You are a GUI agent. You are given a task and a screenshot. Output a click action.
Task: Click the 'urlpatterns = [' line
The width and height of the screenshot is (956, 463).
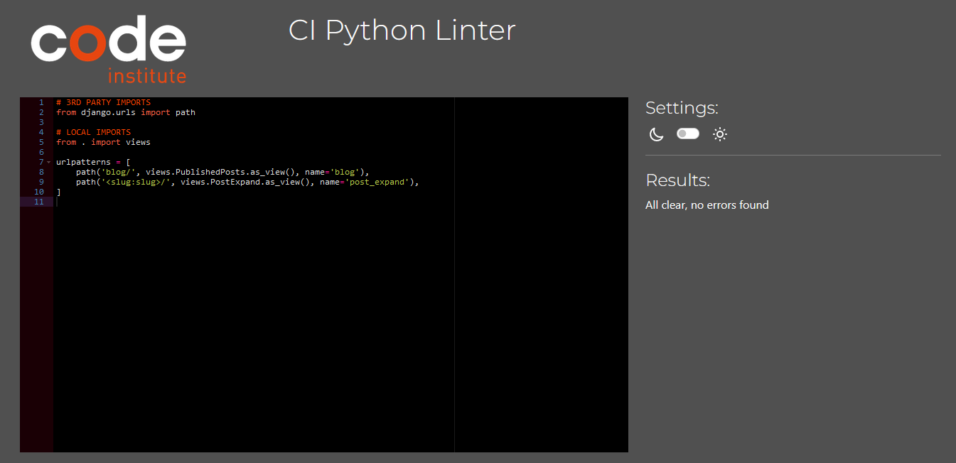tap(93, 162)
